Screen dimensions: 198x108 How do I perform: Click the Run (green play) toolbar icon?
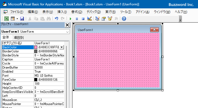pos(70,19)
